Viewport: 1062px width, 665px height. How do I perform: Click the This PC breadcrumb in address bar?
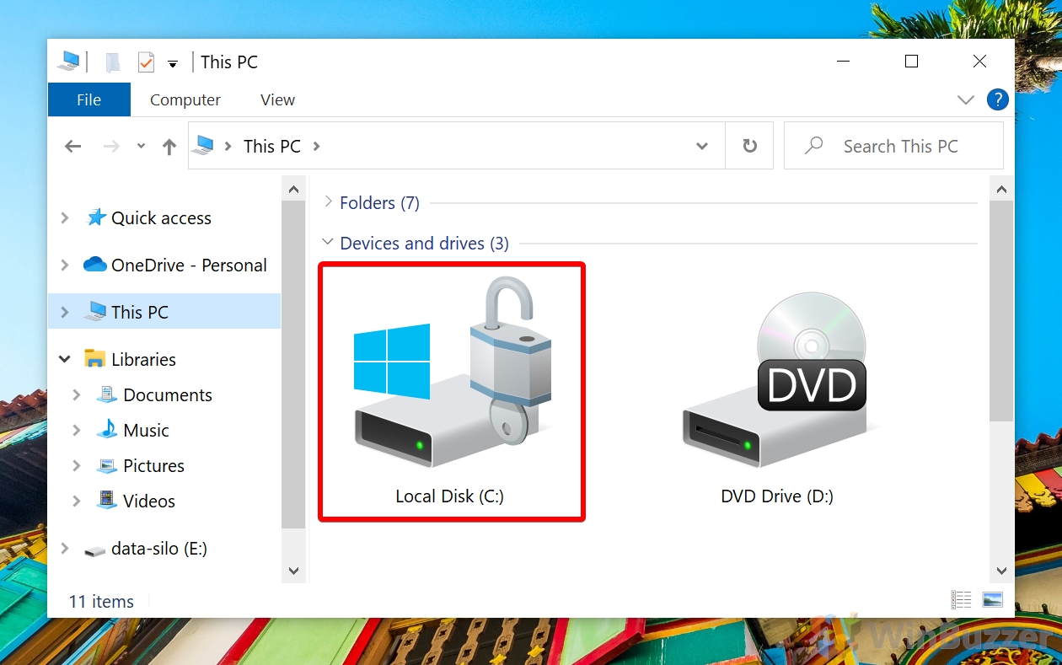271,146
